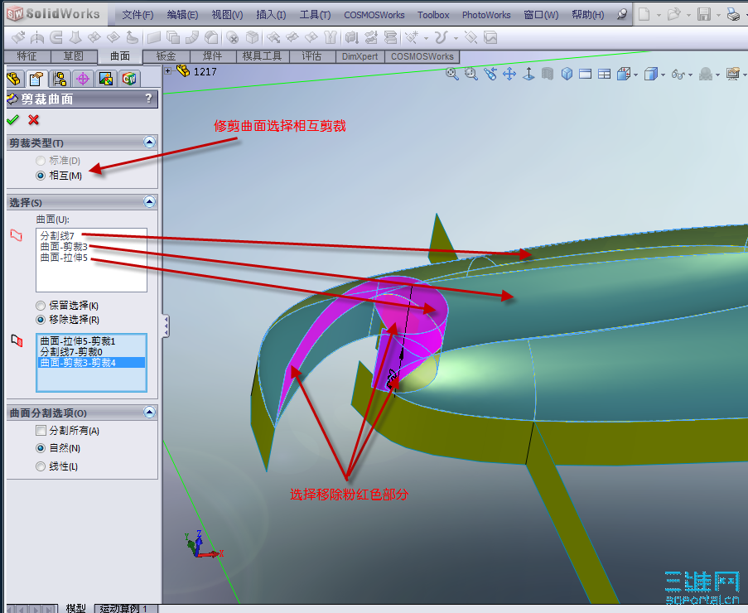Collapse the 选择(S) section

(149, 202)
